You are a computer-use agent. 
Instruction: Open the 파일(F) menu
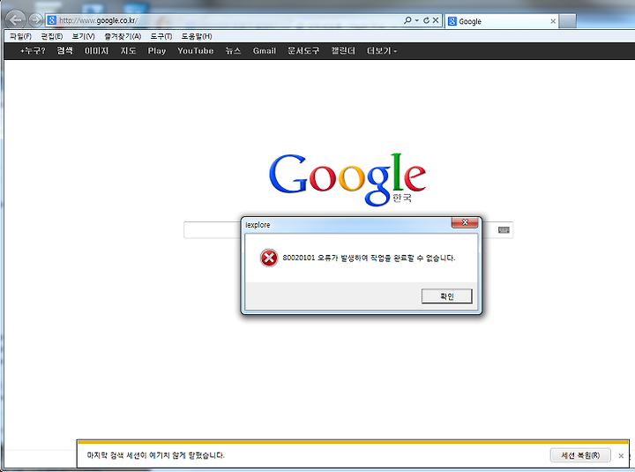tap(20, 36)
